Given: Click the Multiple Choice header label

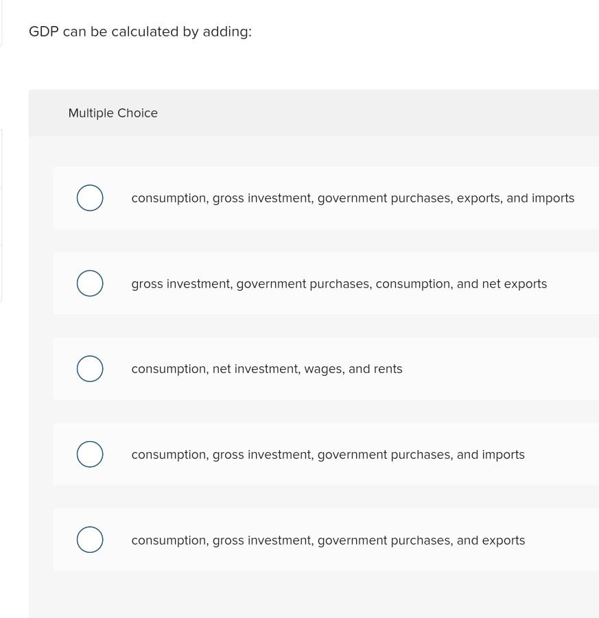Looking at the screenshot, I should pyautogui.click(x=113, y=112).
